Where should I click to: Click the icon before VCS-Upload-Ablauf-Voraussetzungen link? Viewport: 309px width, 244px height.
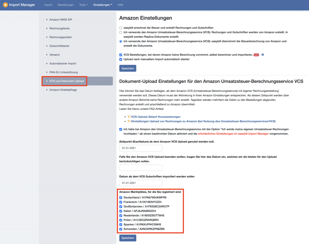[129, 117]
